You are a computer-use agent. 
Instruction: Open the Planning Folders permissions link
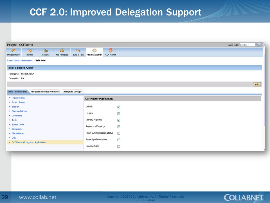click(x=19, y=111)
